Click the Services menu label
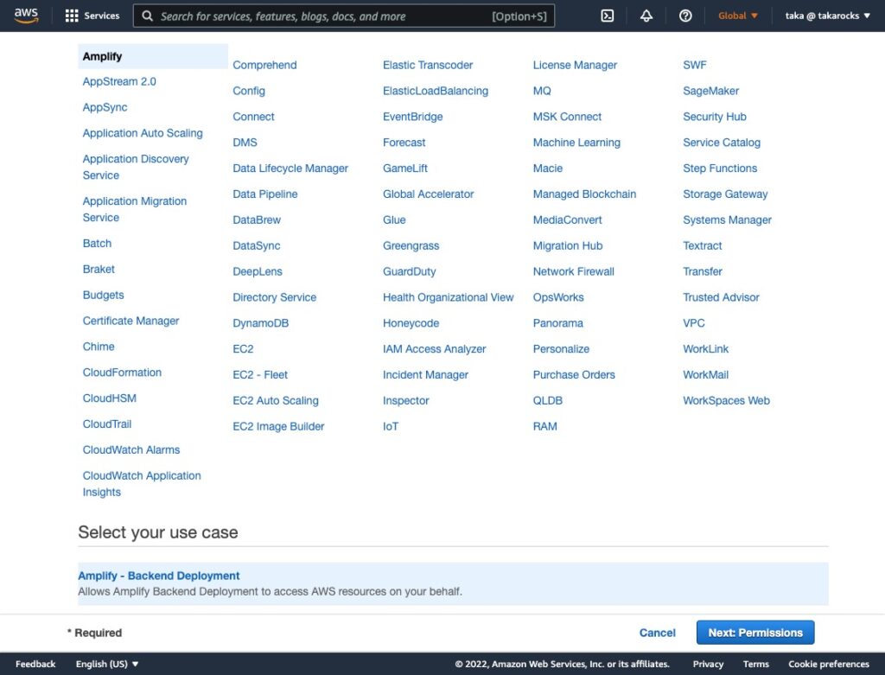This screenshot has width=885, height=675. (x=102, y=16)
